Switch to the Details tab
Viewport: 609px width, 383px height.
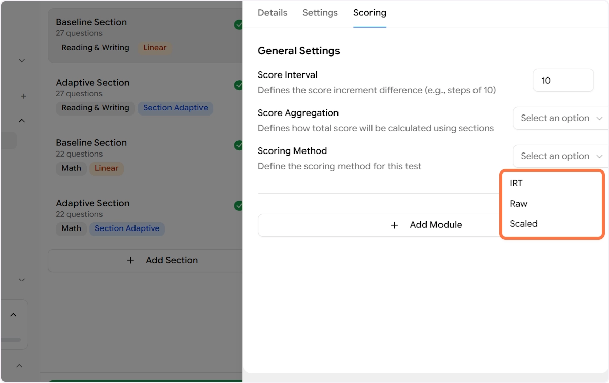pyautogui.click(x=273, y=13)
